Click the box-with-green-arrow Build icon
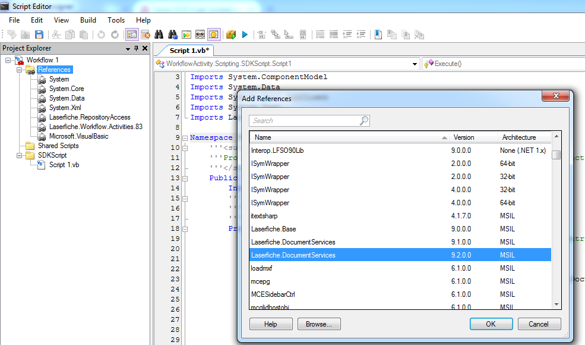The image size is (585, 345). pyautogui.click(x=231, y=34)
